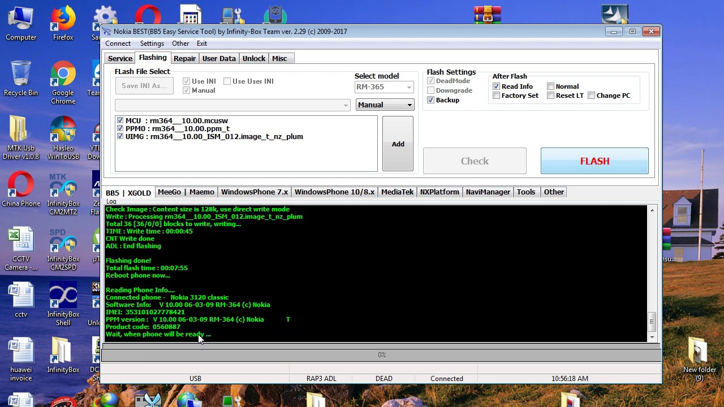The width and height of the screenshot is (724, 407).
Task: Open the document icon with colored grid
Action: point(191,15)
